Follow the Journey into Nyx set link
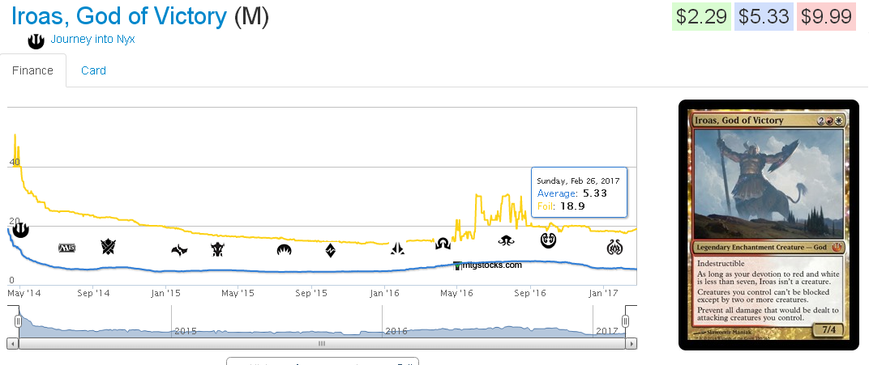The width and height of the screenshot is (869, 365). point(92,40)
